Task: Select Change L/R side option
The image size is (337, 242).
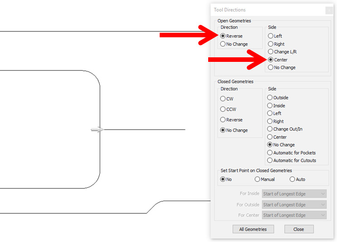Action: pos(271,52)
